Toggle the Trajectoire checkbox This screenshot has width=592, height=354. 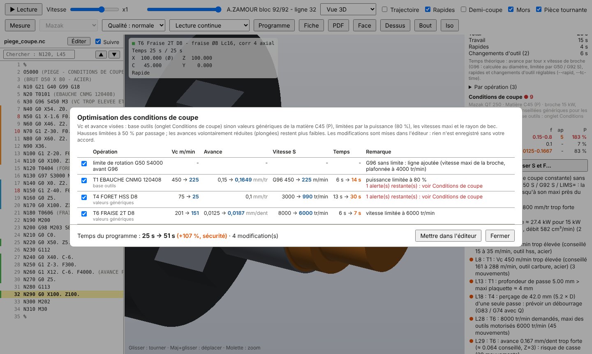tap(384, 9)
